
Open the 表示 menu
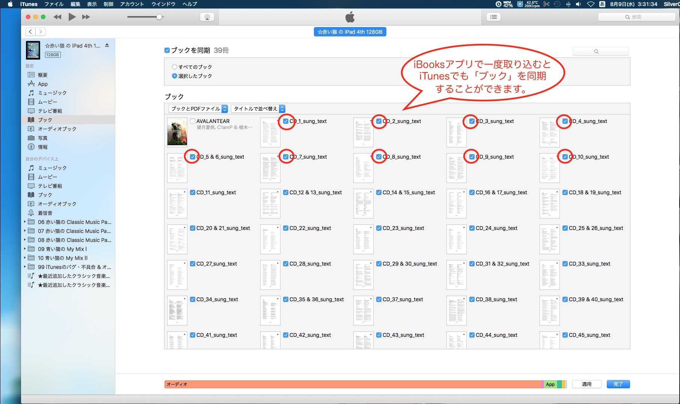click(x=92, y=4)
